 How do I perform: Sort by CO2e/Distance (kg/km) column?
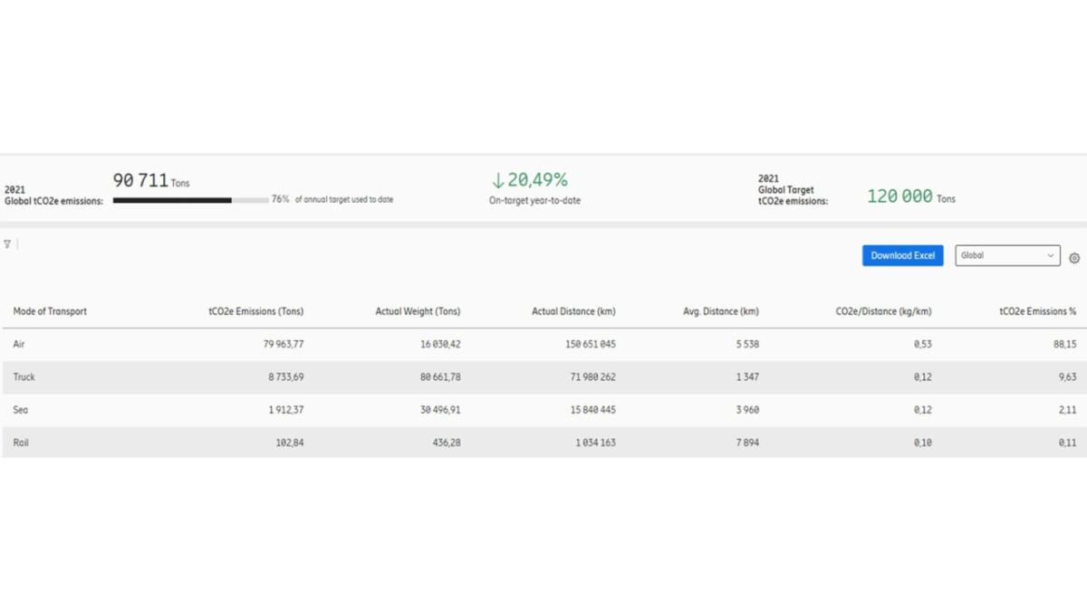tap(883, 311)
